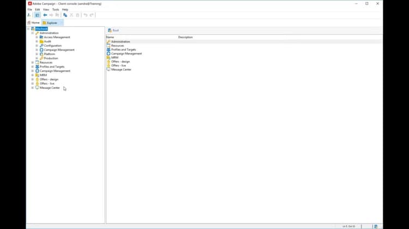Click the status bar icon at bottom right

[376, 226]
